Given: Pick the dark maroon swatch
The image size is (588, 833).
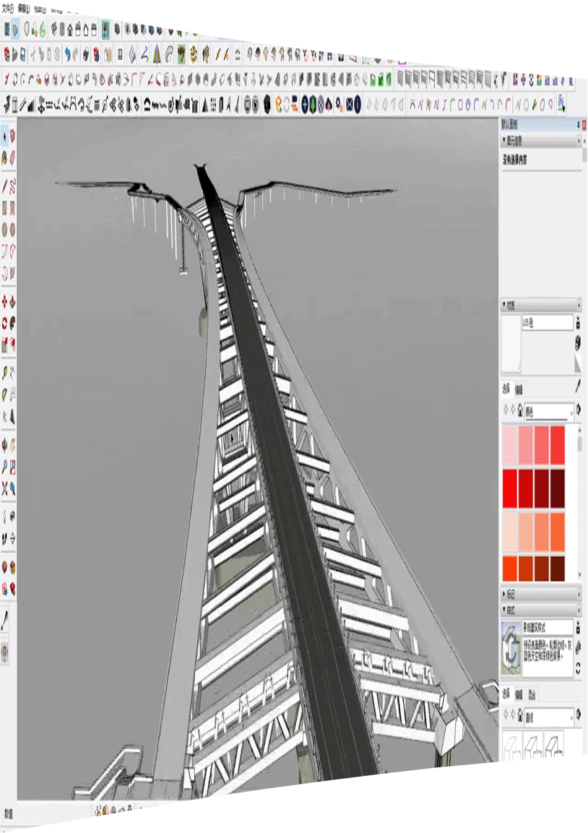Looking at the screenshot, I should [558, 488].
